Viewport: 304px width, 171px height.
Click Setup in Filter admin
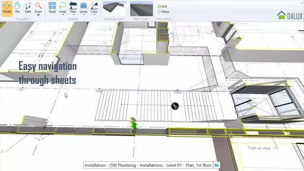tap(163, 11)
